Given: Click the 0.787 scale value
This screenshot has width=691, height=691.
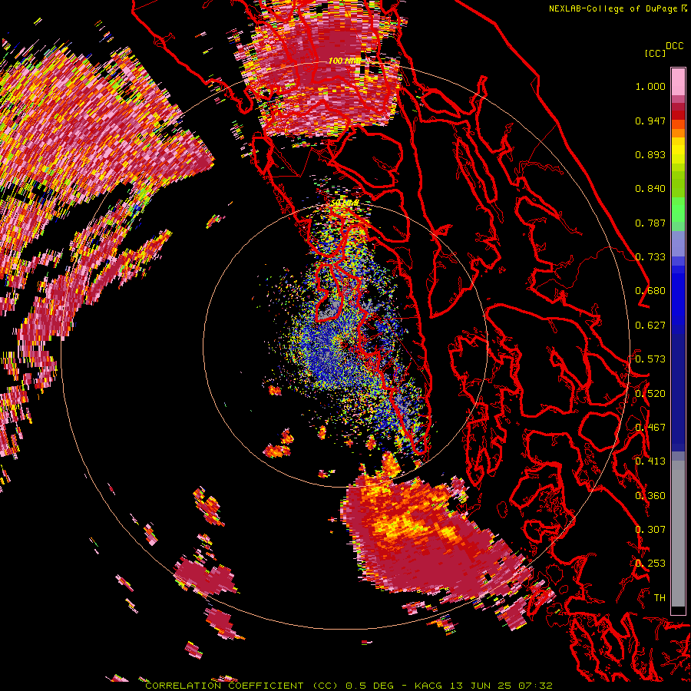Looking at the screenshot, I should pos(650,223).
